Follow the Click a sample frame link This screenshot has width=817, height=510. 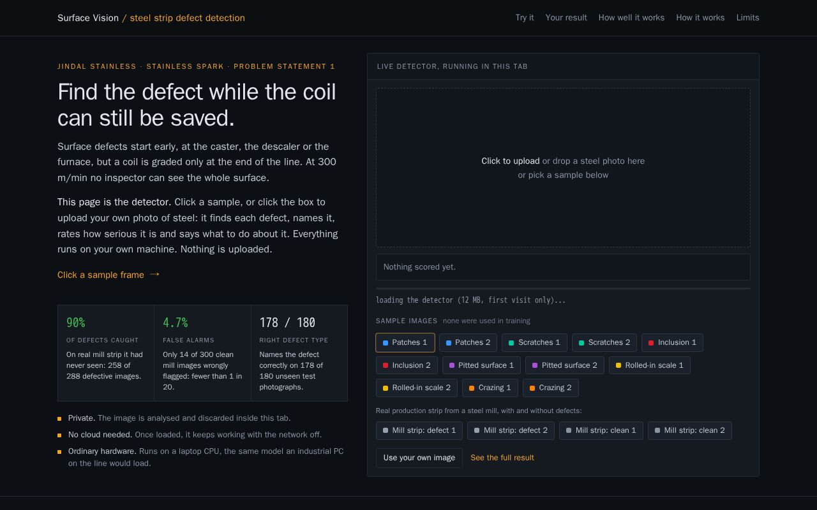109,275
